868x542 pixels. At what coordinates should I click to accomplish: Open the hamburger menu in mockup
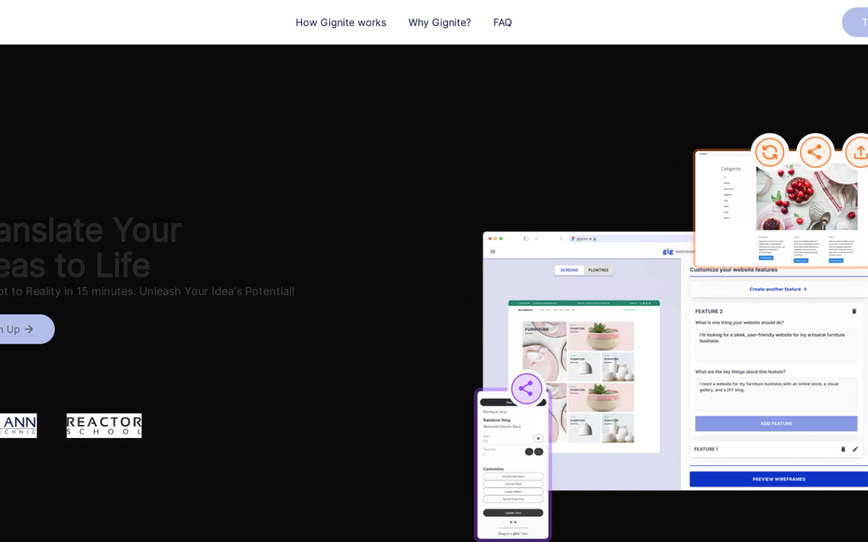(493, 252)
